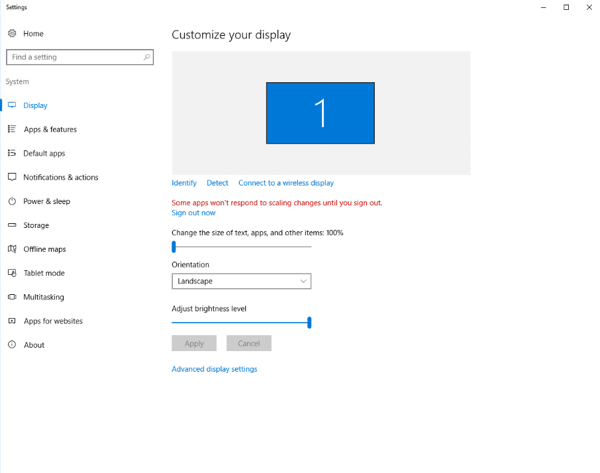Click the Apps for websites icon
The image size is (600, 473).
(x=12, y=321)
